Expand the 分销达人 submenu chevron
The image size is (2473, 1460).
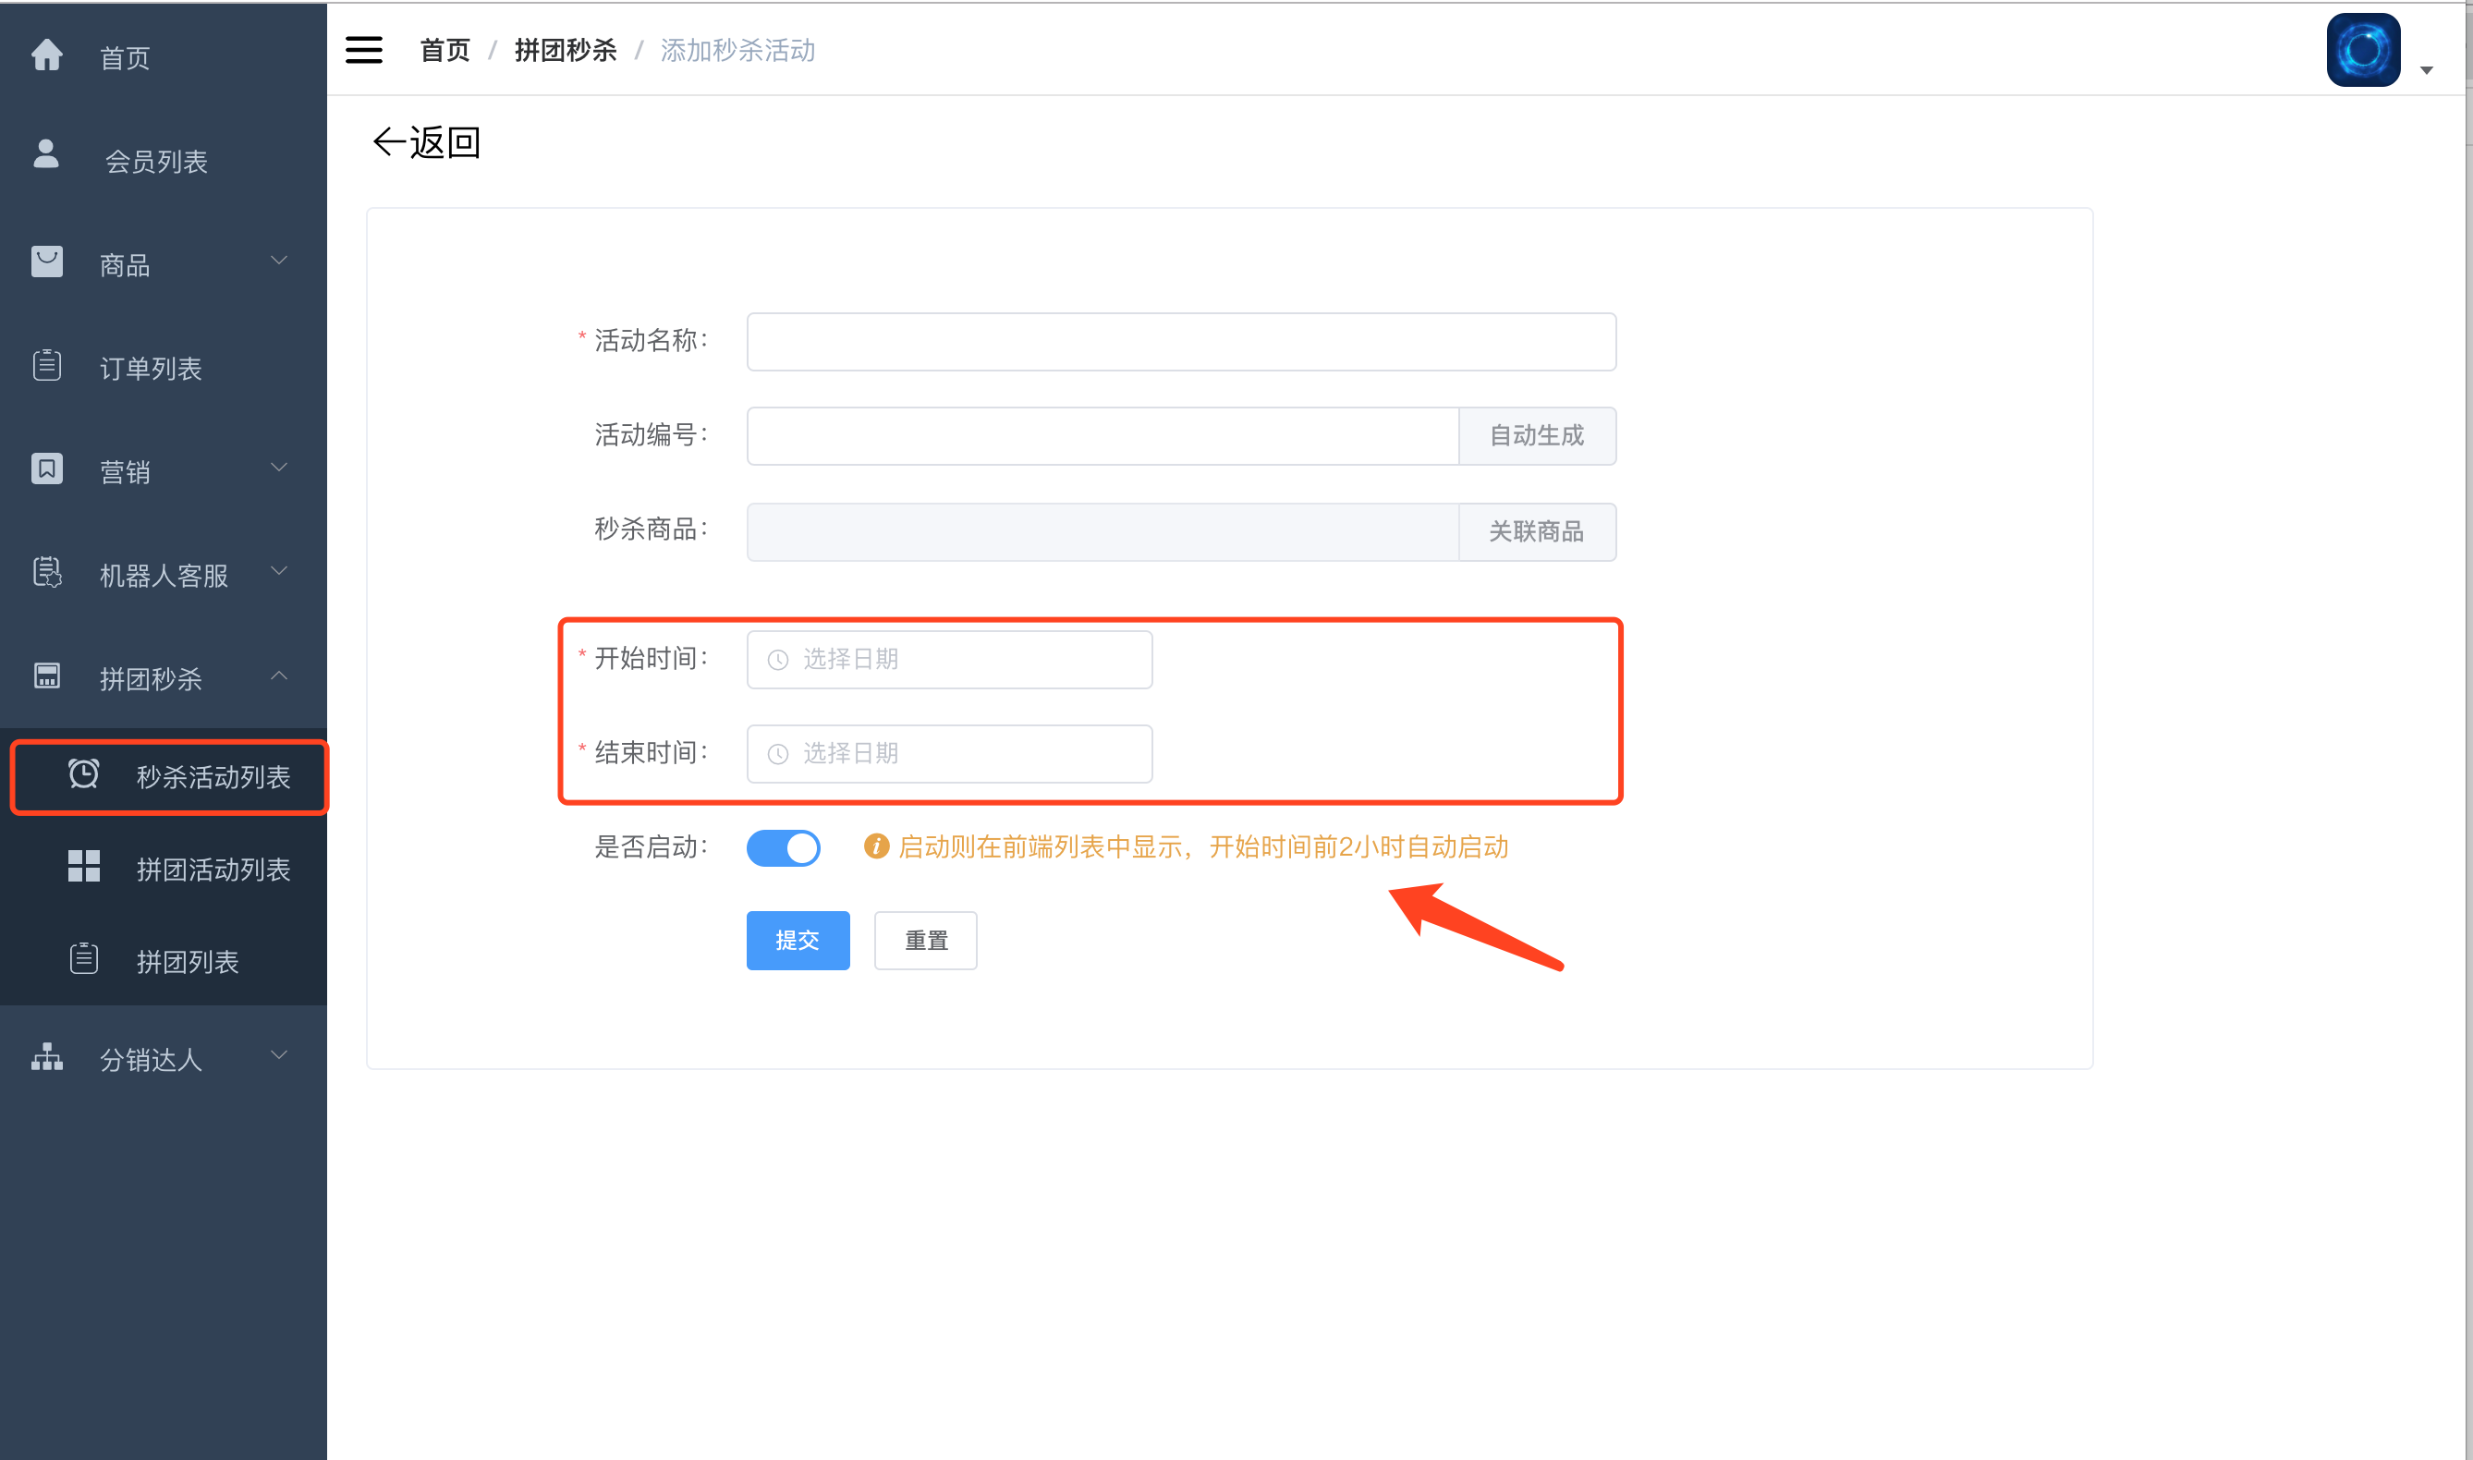(x=279, y=1054)
